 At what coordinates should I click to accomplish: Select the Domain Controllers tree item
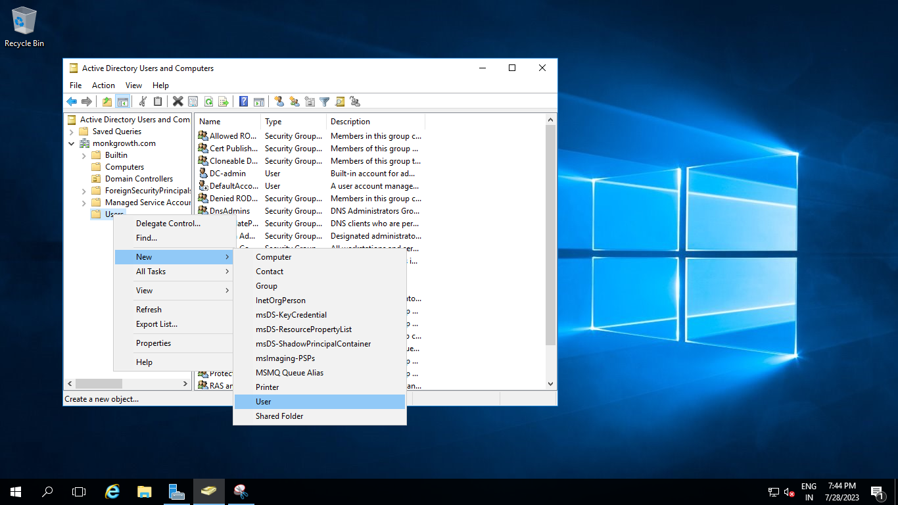139,179
